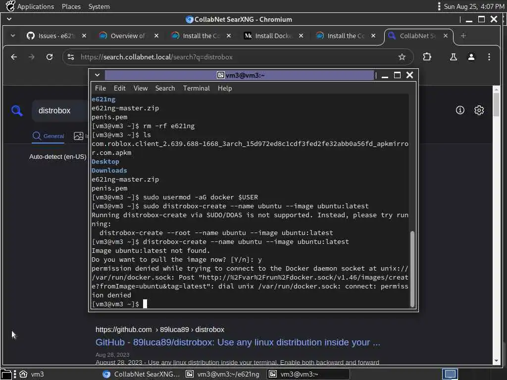Select the Images search category
Viewport: 507px width, 380px height.
[81, 136]
